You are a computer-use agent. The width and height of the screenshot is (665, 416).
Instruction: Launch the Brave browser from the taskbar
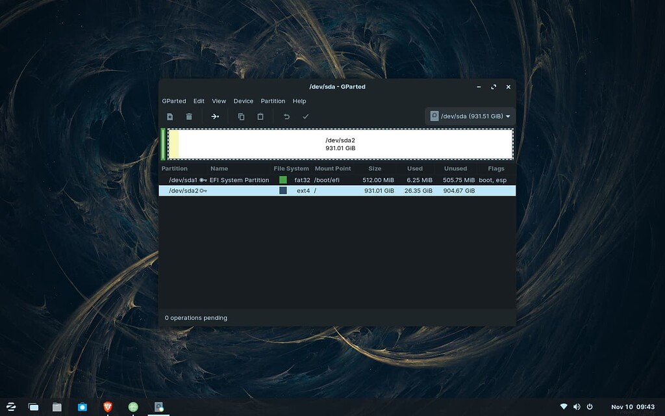tap(108, 406)
